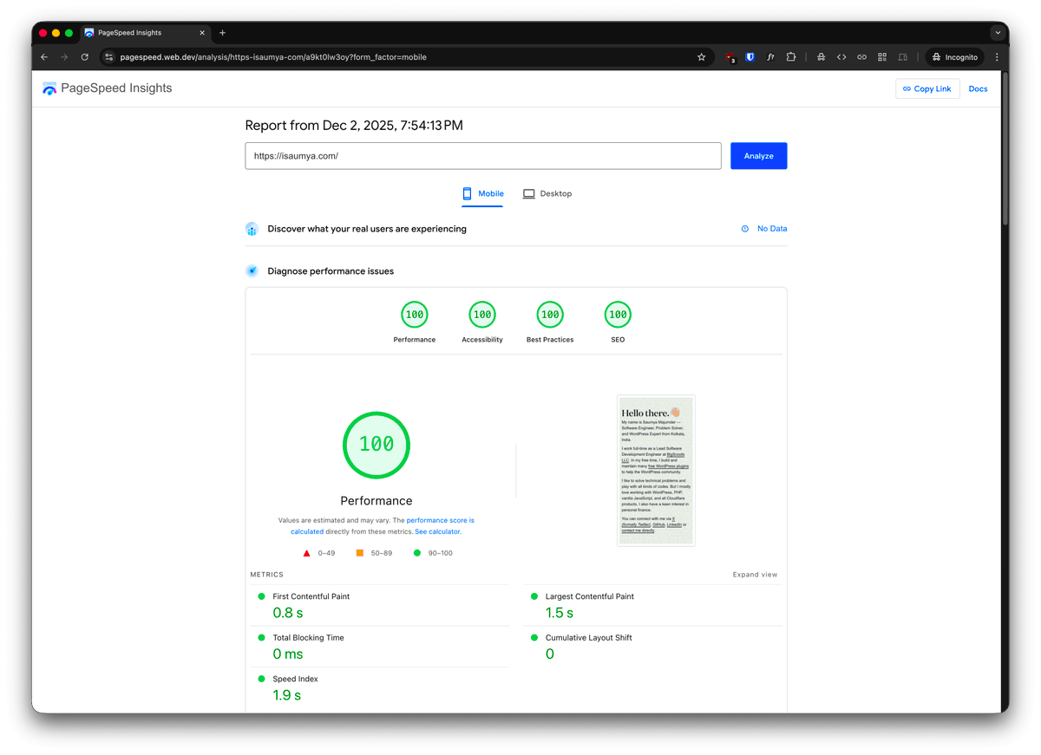Viewport: 1041px width, 755px height.
Task: Click Total Blocking Time metric
Action: coord(308,638)
